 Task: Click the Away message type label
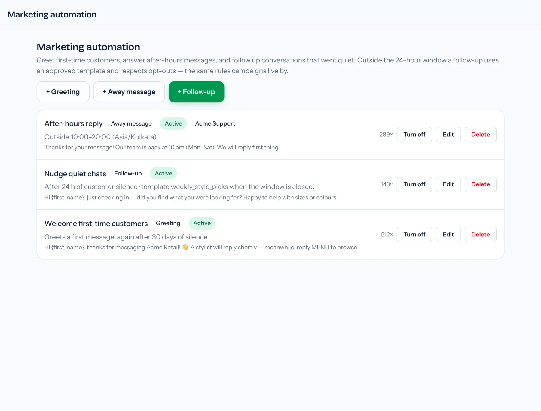click(131, 123)
